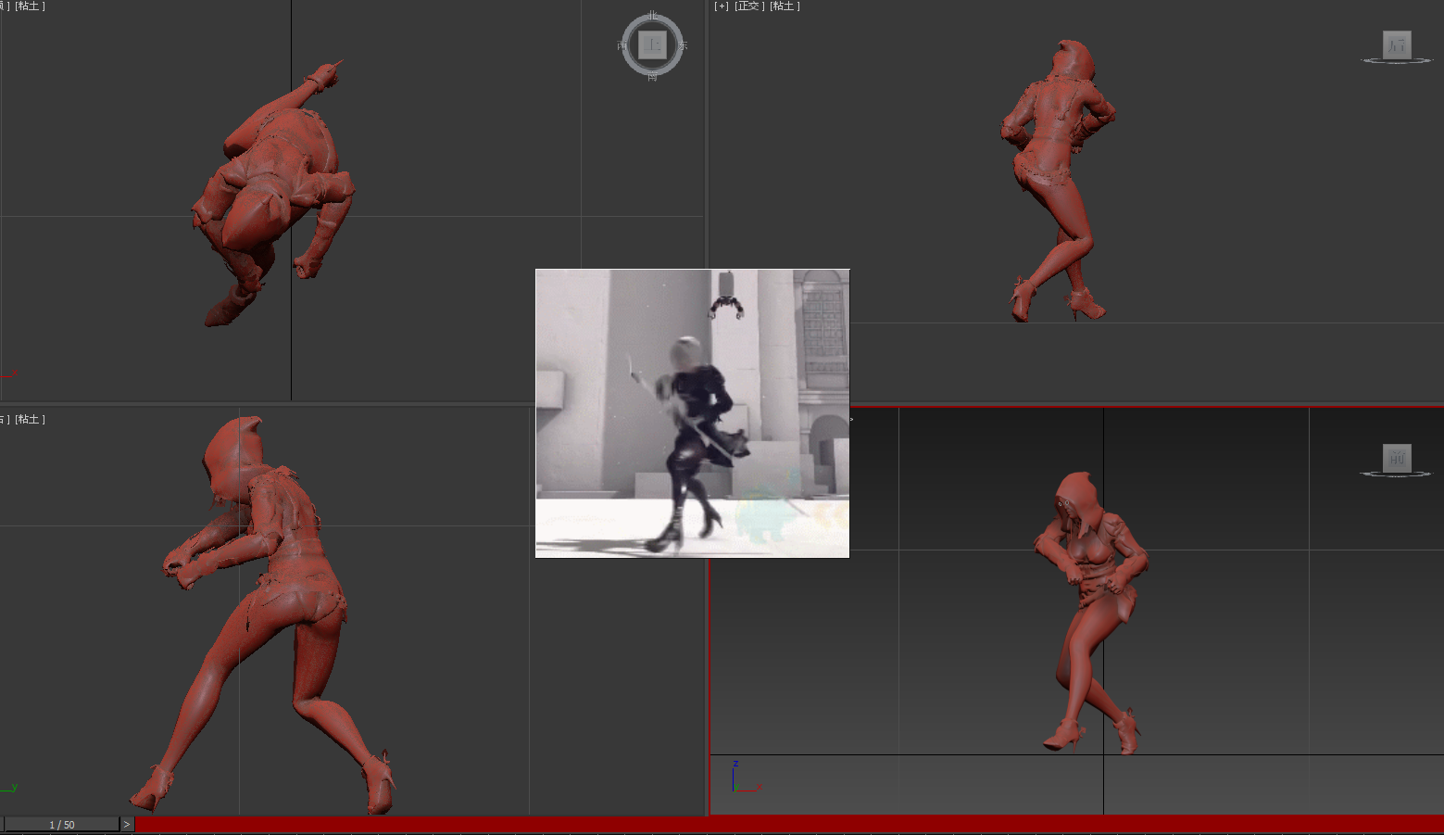This screenshot has height=835, width=1444.
Task: Click the compass ring under the 前 ViewCube
Action: pyautogui.click(x=1396, y=474)
